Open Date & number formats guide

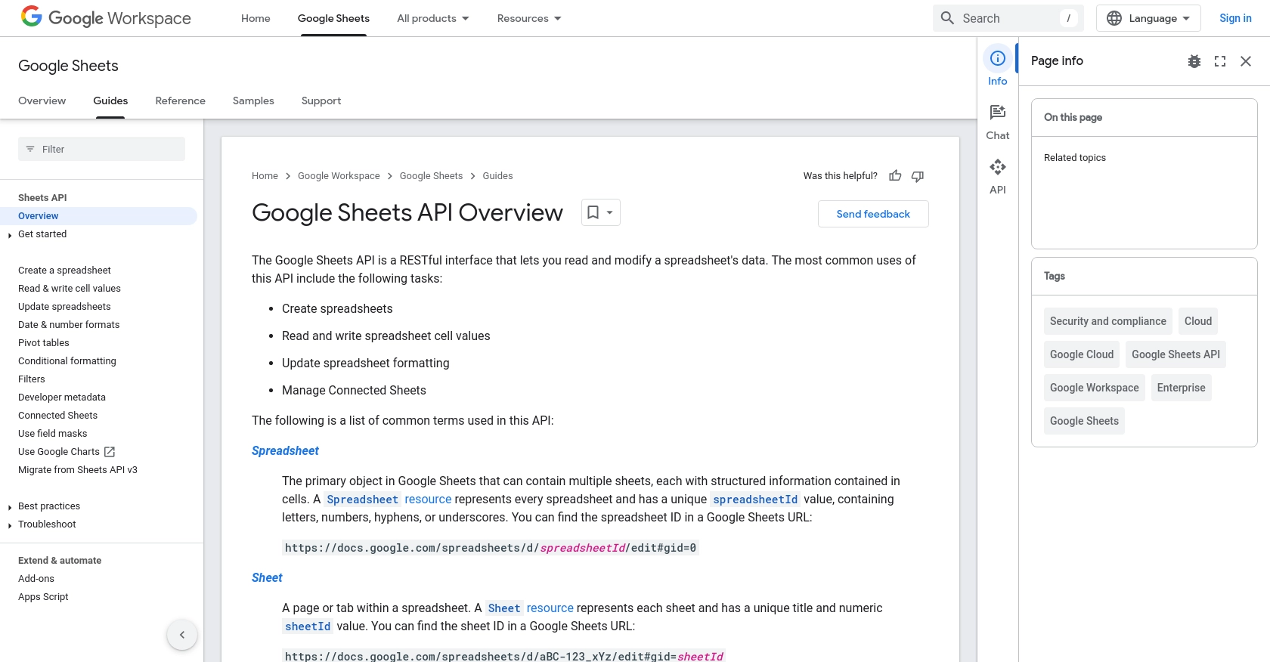click(x=69, y=325)
